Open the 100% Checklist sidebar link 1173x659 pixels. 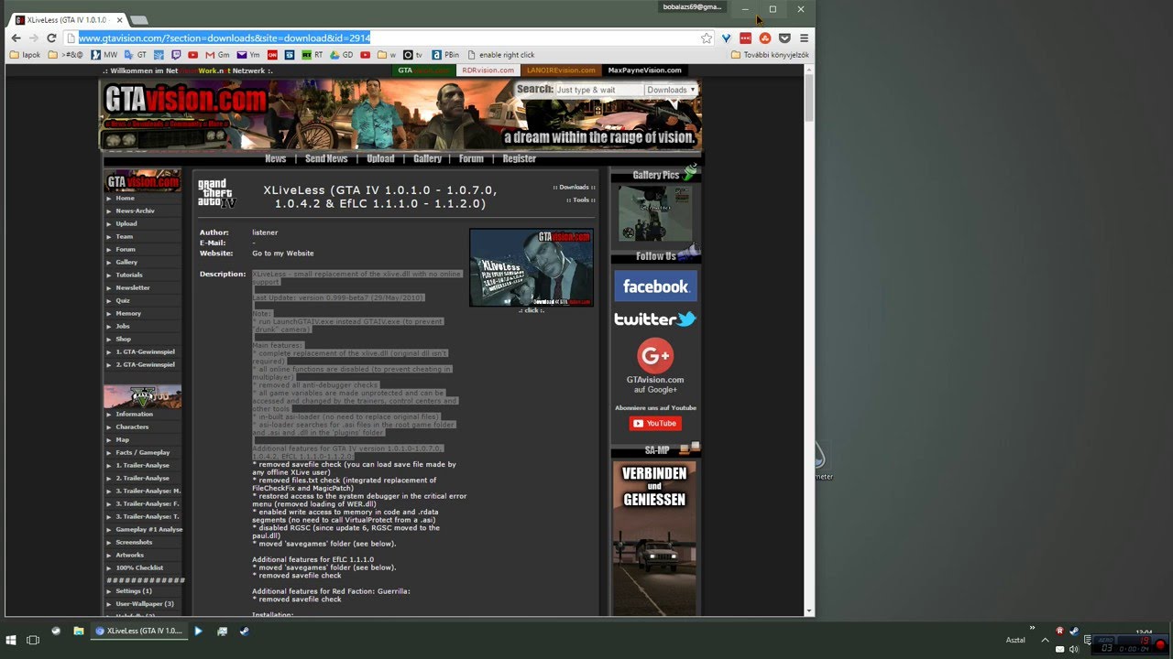[139, 567]
